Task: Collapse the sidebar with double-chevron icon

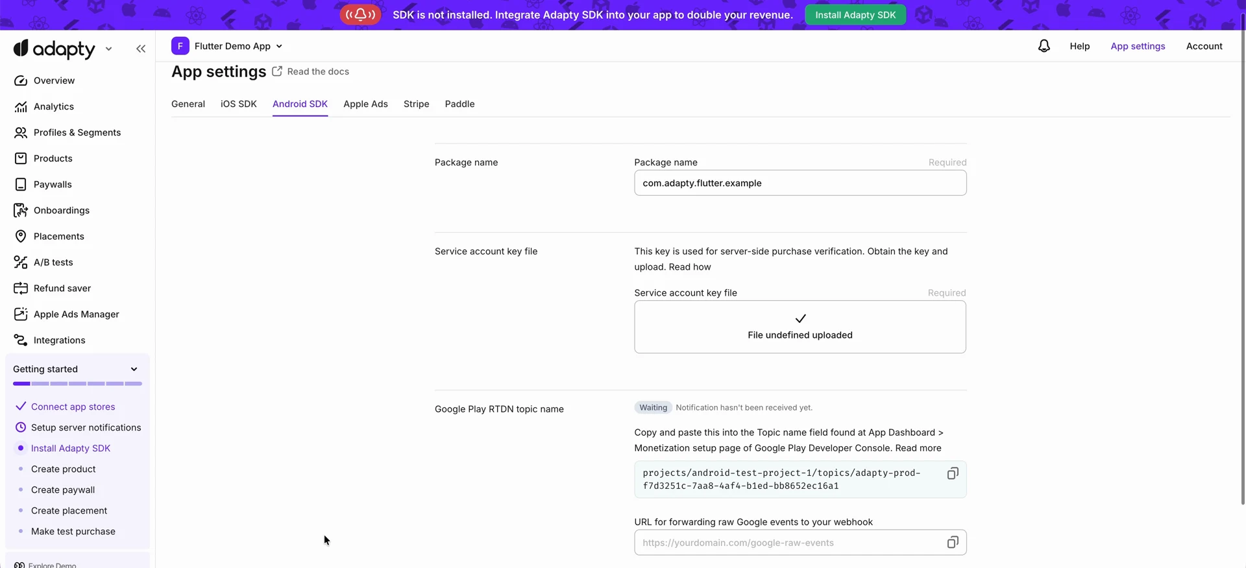Action: tap(141, 49)
